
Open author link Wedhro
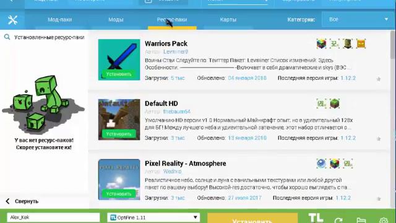pyautogui.click(x=172, y=172)
